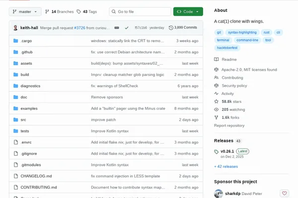Viewport: 298px width, 198px height.
Task: Click the Contributing people icon
Action: coord(216,78)
